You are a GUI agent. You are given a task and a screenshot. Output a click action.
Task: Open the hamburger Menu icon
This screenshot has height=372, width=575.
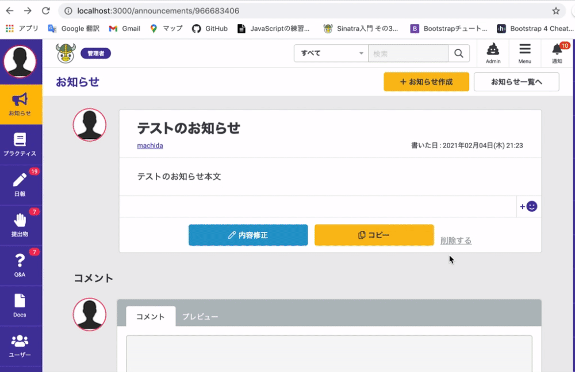(526, 53)
